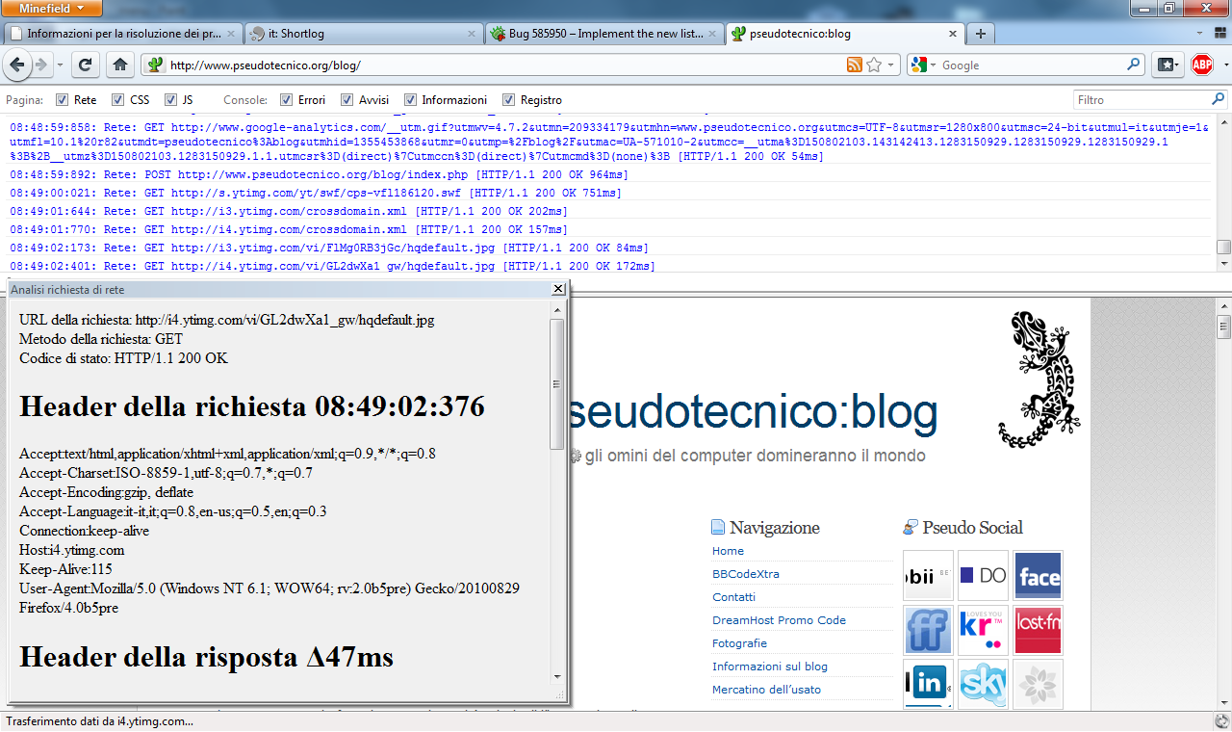The width and height of the screenshot is (1232, 732).
Task: Click the i3.ytimg.com crossdomain.xml log entry
Action: pos(289,211)
